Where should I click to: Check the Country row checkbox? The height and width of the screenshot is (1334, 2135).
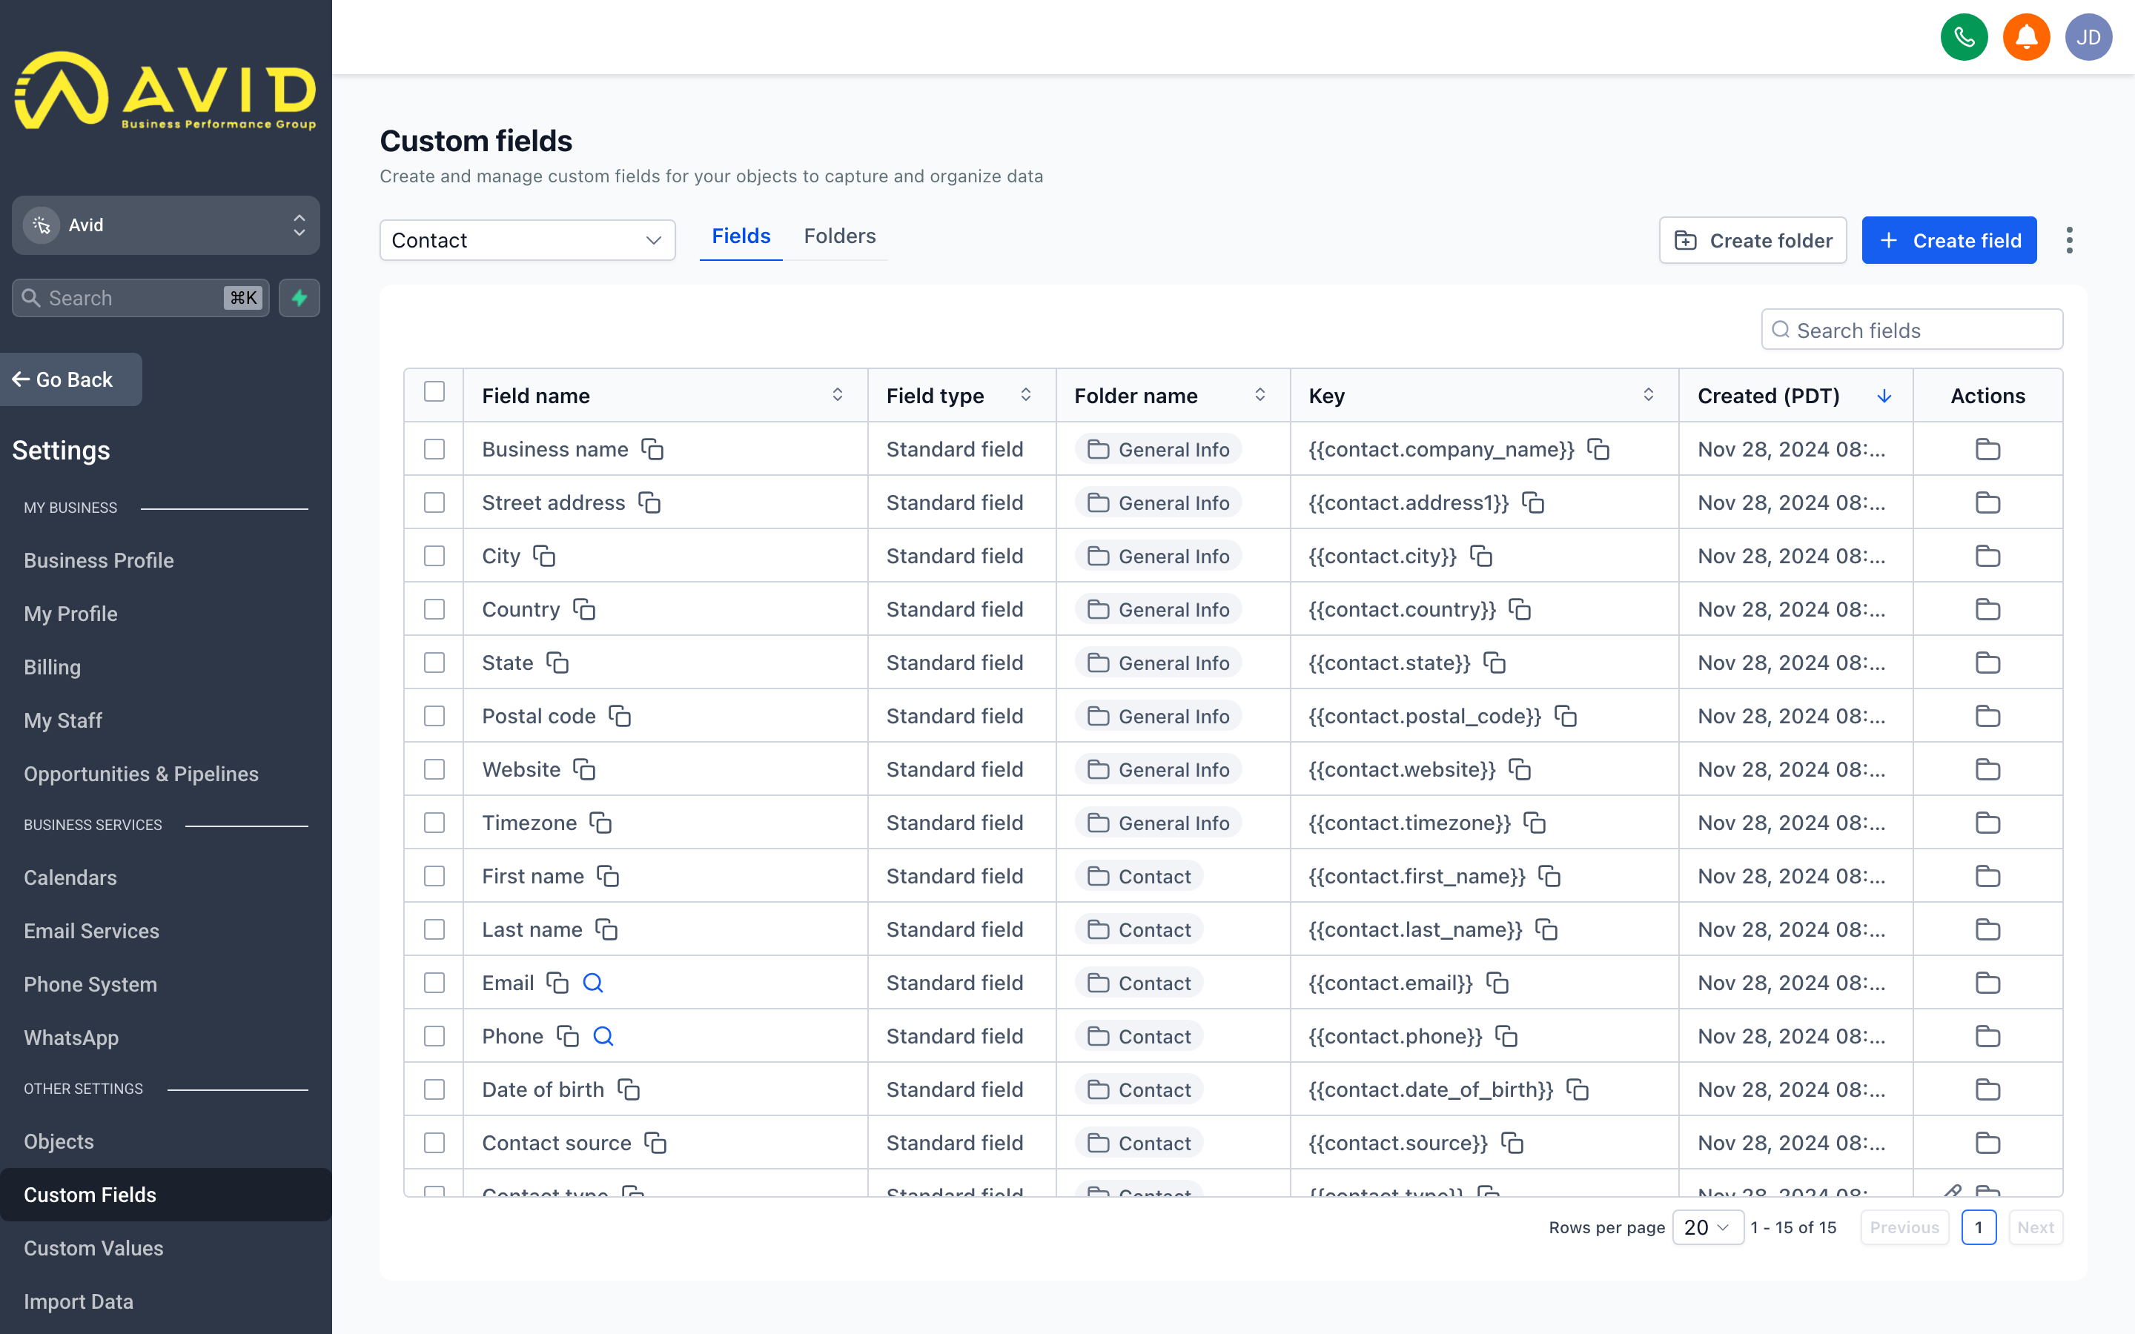(x=434, y=610)
